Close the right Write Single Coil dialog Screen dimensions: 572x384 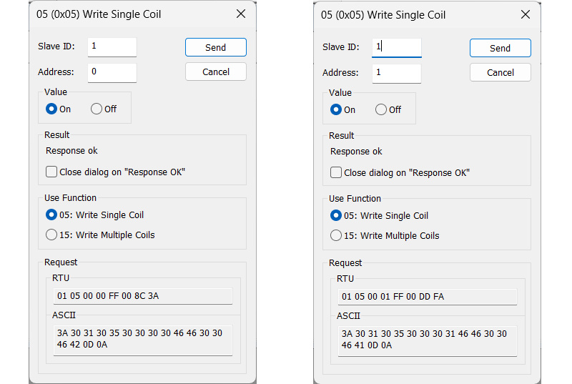[526, 15]
